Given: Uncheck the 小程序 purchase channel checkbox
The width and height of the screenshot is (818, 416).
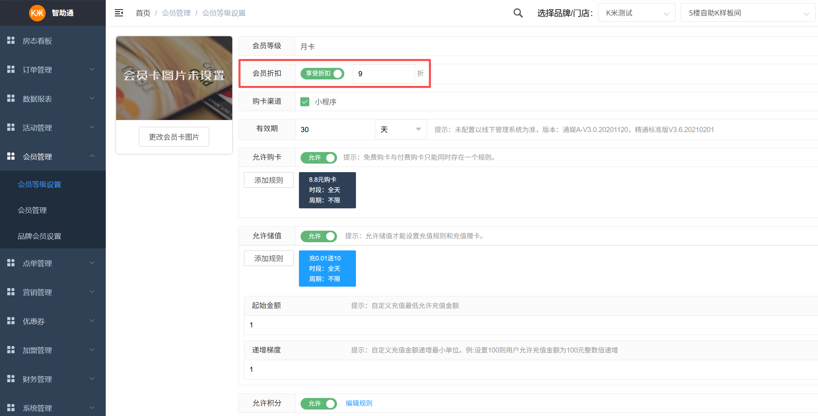Looking at the screenshot, I should (305, 102).
